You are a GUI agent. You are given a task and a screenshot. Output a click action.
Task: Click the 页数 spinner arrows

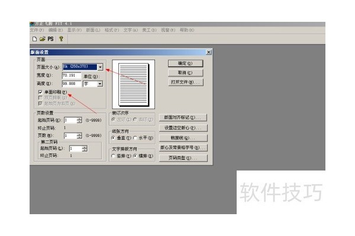tap(79, 136)
